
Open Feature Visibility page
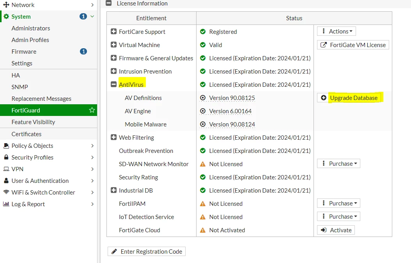tap(33, 122)
